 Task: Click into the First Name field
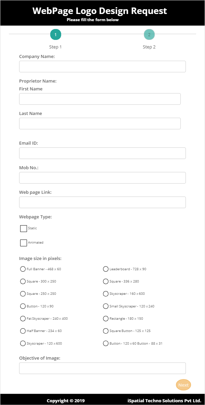[100, 99]
